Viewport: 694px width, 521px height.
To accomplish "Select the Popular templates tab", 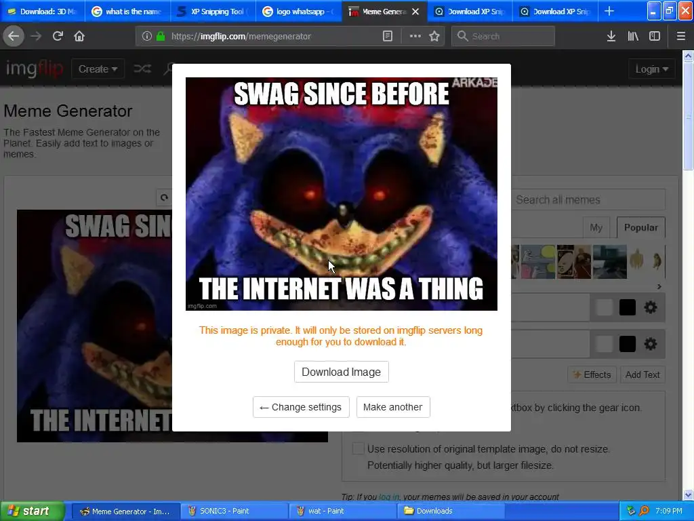I will tap(640, 227).
